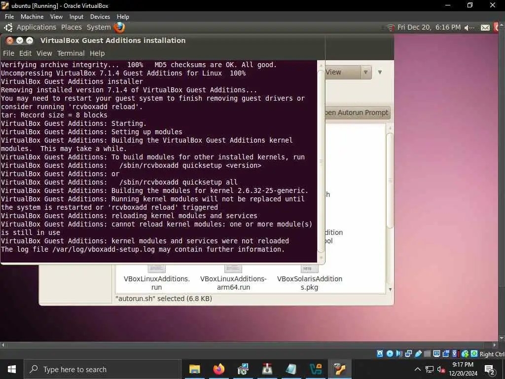Click the VirtualBox mouse integration status icon
Image resolution: width=505 pixels, height=379 pixels.
pyautogui.click(x=465, y=354)
